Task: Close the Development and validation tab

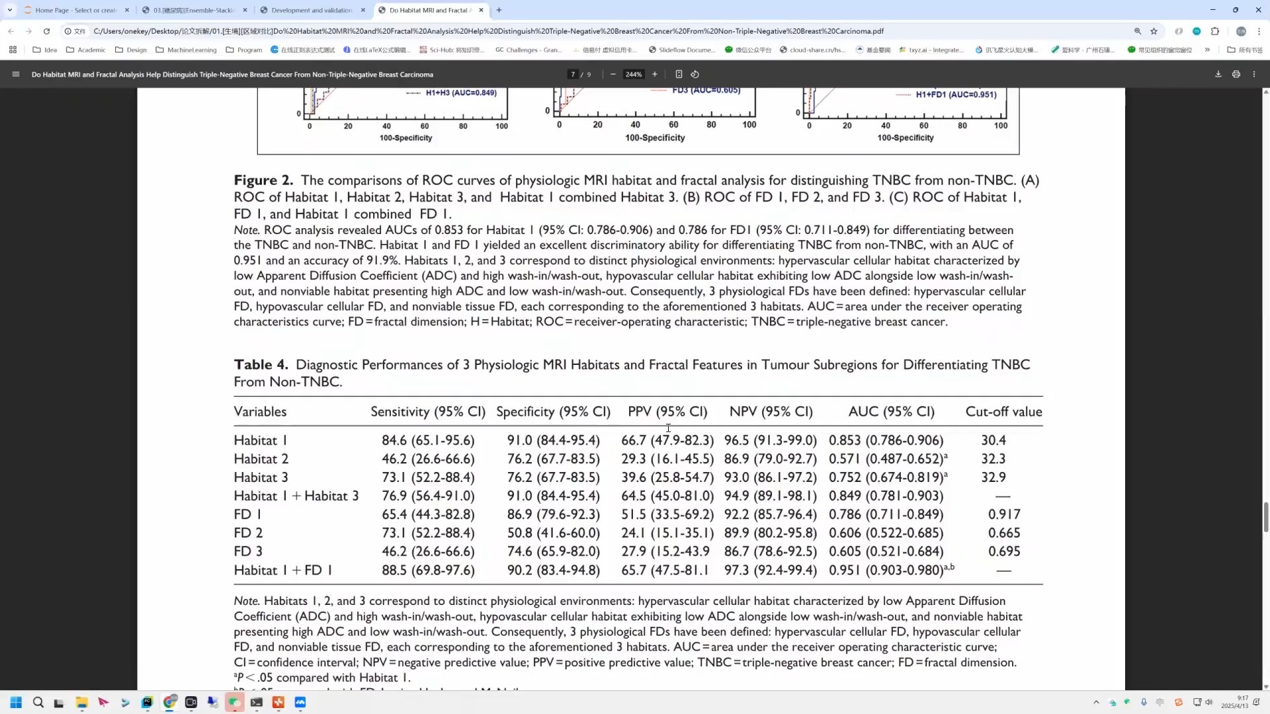Action: (363, 10)
